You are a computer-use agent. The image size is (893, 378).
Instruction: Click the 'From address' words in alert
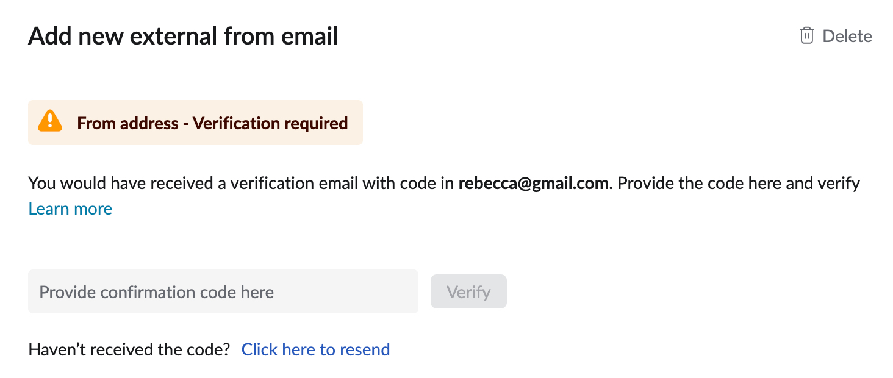[127, 123]
